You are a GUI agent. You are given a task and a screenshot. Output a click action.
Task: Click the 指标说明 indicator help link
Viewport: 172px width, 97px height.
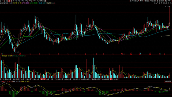click(168, 81)
